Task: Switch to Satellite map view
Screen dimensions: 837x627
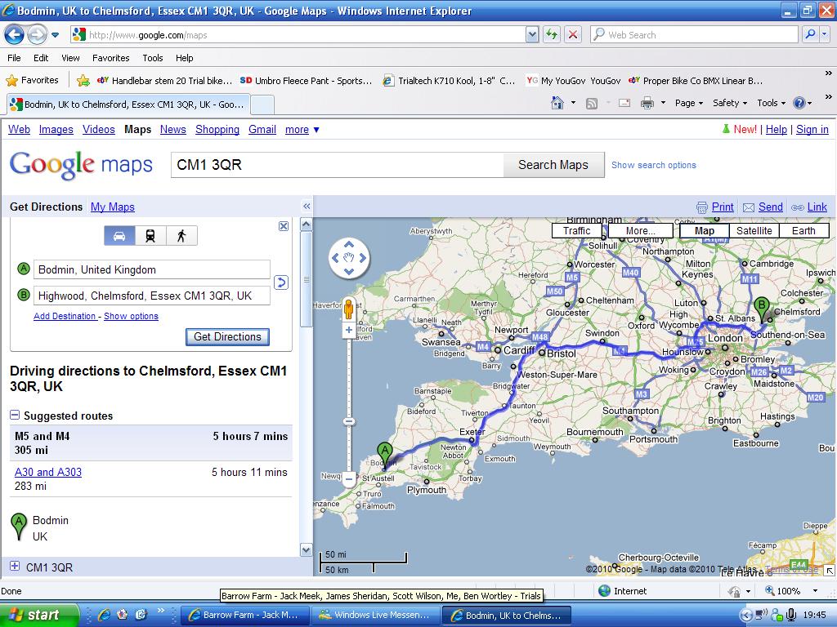Action: pyautogui.click(x=754, y=231)
